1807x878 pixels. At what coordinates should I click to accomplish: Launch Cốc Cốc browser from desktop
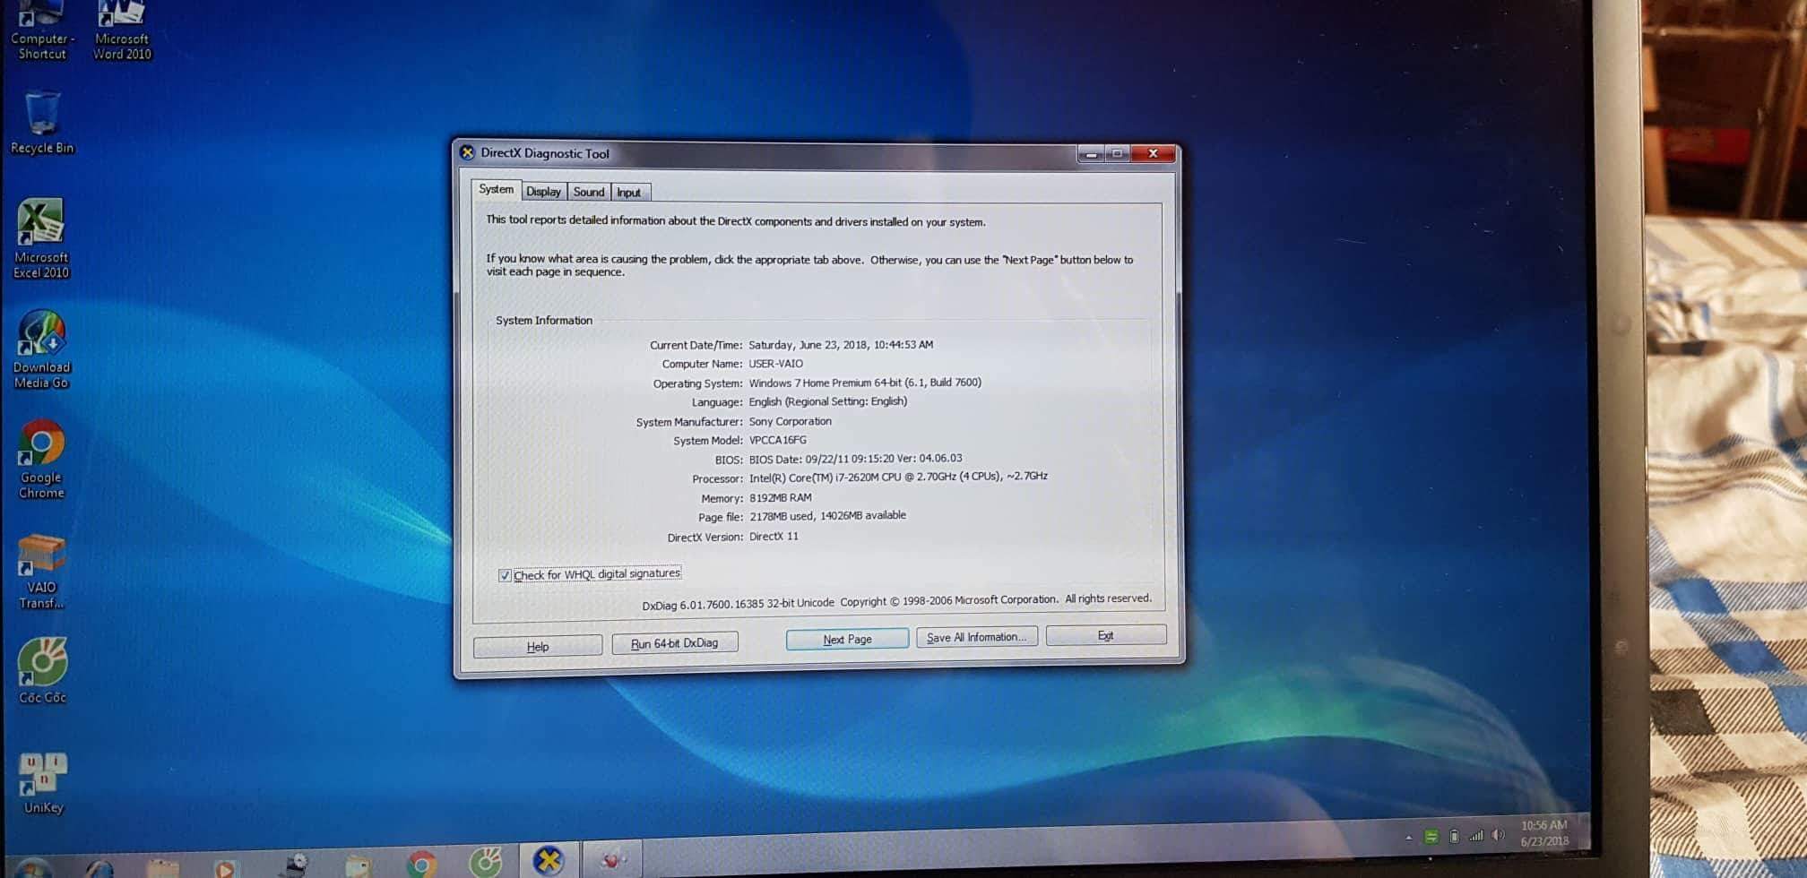tap(42, 670)
